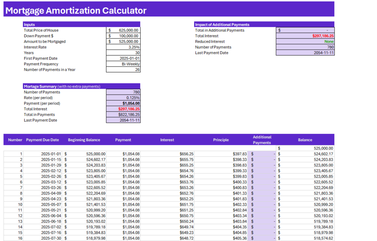Select the final balance 518,574.62

pos(305,238)
